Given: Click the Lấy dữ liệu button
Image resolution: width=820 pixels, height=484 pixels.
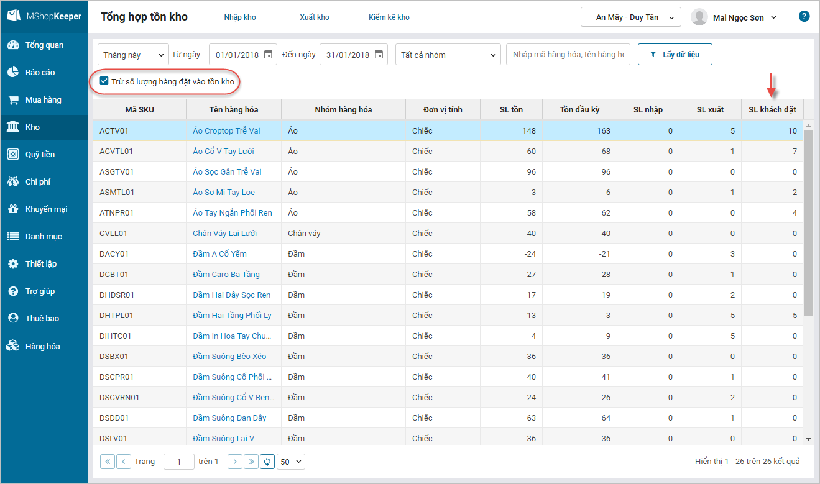Looking at the screenshot, I should pos(675,55).
